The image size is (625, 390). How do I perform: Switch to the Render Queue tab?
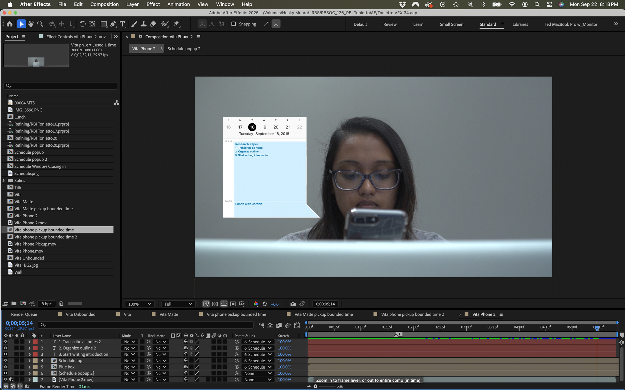tap(24, 314)
